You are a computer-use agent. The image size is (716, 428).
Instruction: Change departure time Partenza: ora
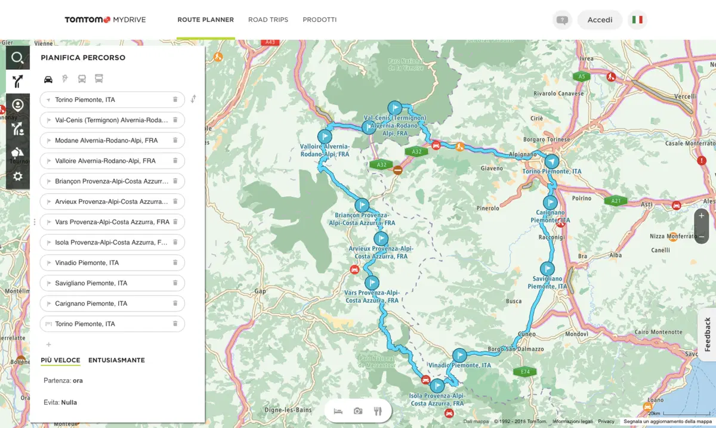[63, 380]
